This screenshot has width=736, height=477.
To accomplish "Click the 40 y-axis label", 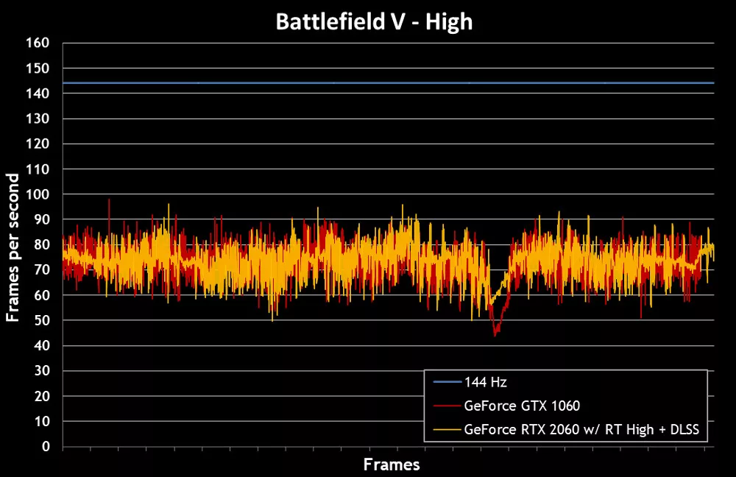I will tap(41, 345).
